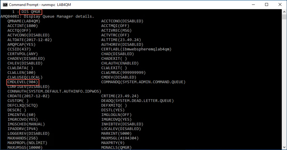This screenshot has height=150, width=287.
Task: Click the highlighted CMDLEVEL(904) entry
Action: click(x=23, y=82)
